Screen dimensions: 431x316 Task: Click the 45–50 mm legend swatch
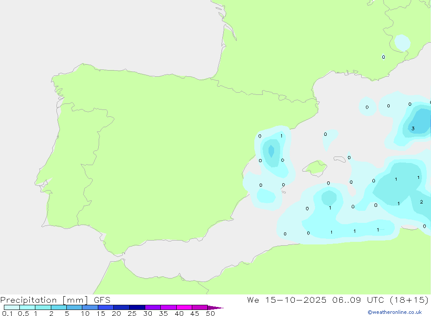click(200, 307)
